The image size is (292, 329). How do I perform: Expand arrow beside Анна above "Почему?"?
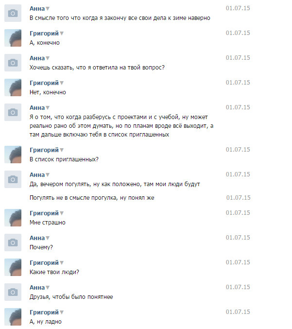pos(48,238)
